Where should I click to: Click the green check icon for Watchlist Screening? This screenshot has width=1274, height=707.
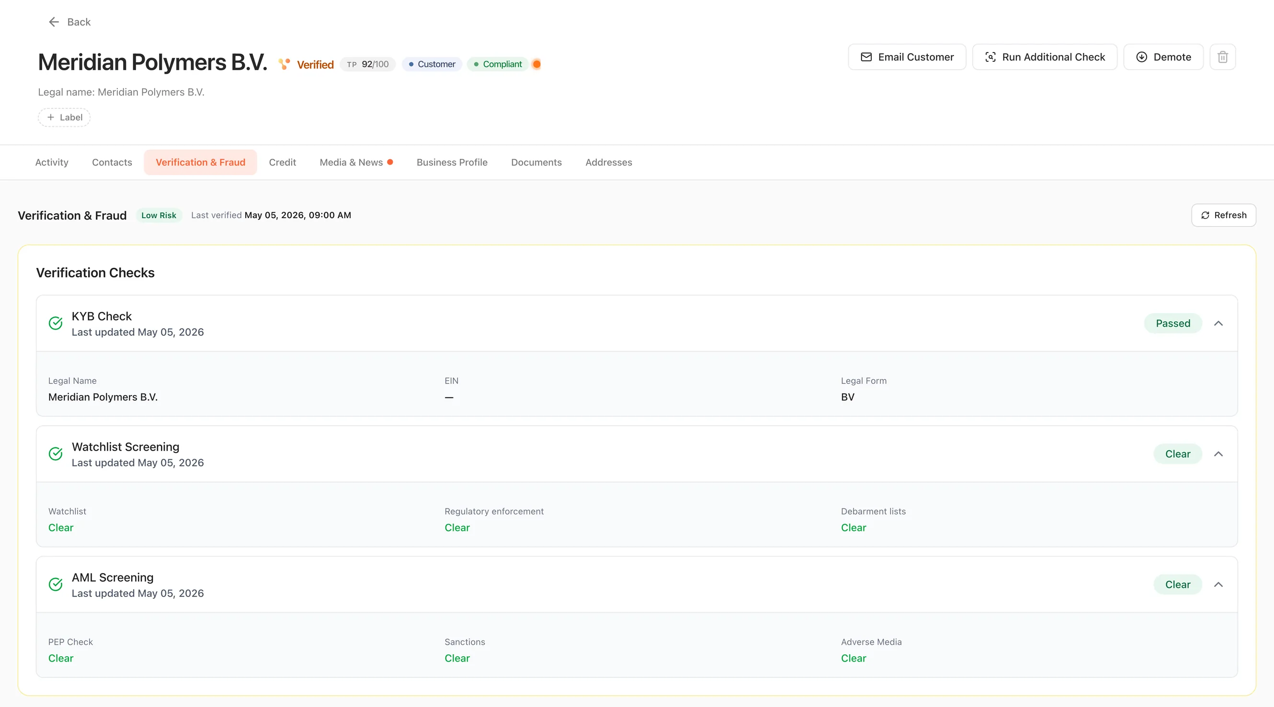pyautogui.click(x=56, y=454)
